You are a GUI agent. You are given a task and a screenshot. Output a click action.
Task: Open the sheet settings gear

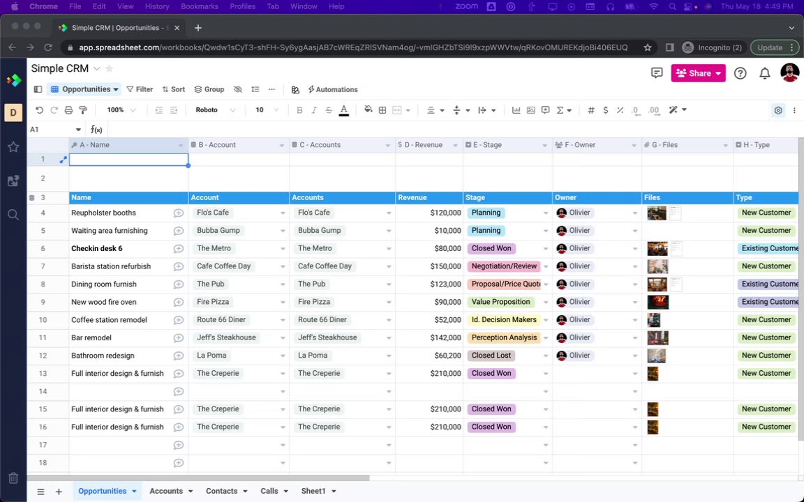click(778, 110)
